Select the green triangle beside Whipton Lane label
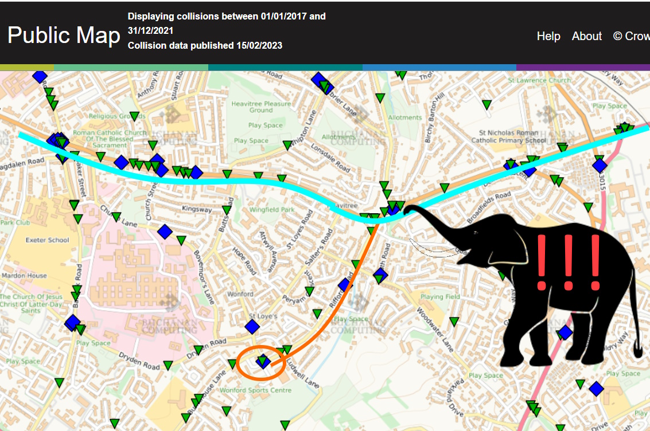The width and height of the screenshot is (650, 431). [x=287, y=145]
